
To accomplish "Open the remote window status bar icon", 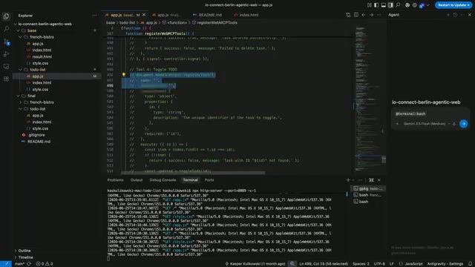I will 6,264.
